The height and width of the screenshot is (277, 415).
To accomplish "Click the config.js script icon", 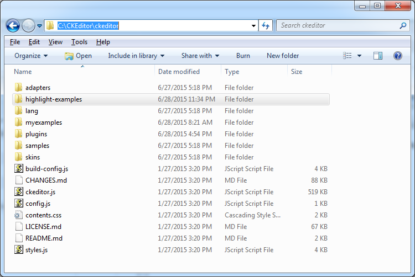I will pos(18,204).
